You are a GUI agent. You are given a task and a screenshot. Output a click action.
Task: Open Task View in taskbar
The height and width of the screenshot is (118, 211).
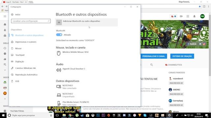point(57,115)
